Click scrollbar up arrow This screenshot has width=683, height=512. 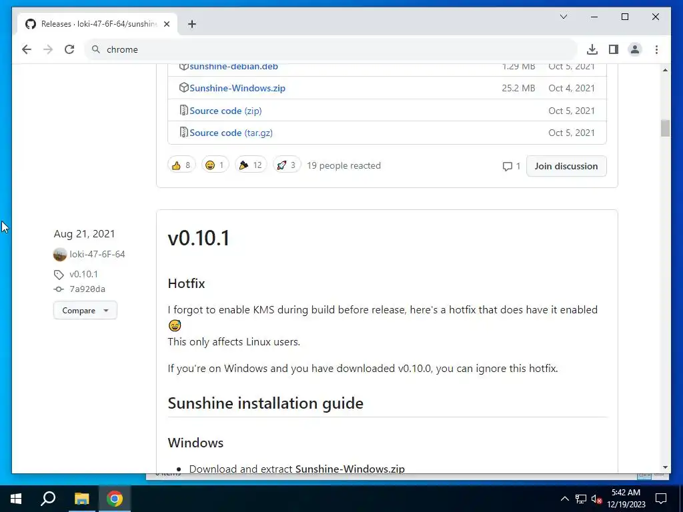[665, 69]
